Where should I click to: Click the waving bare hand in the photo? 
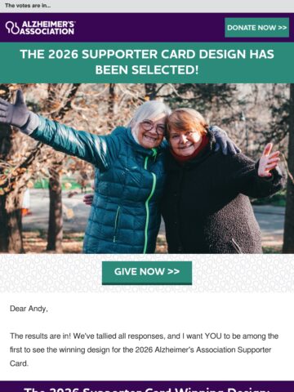(x=268, y=160)
